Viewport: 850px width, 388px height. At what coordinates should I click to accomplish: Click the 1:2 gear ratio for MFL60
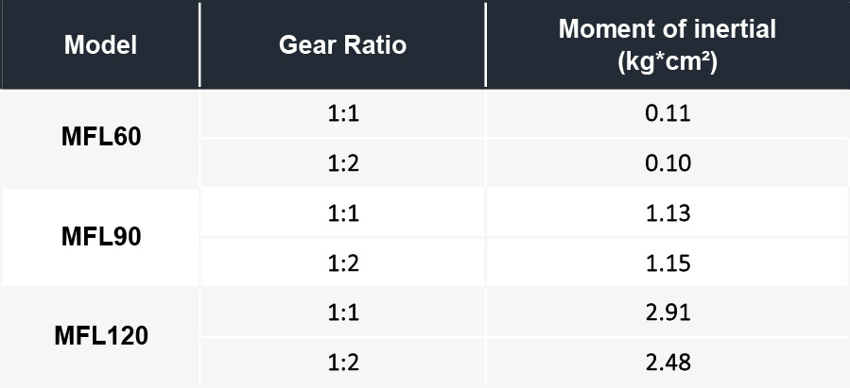coord(343,163)
